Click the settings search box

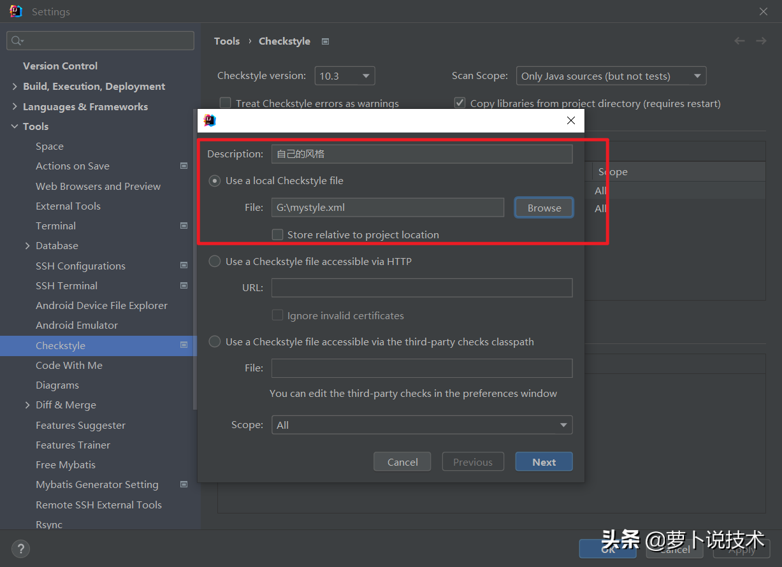pos(100,41)
